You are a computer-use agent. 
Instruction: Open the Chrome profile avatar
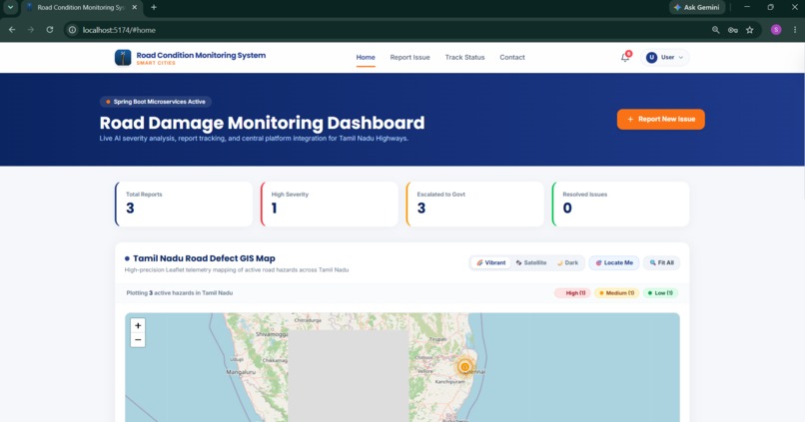tap(776, 30)
